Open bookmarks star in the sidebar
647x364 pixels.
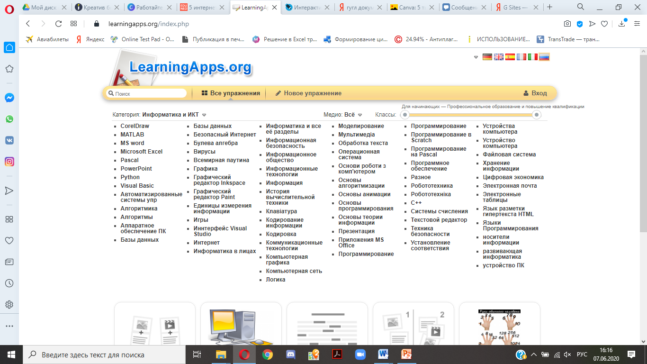tap(9, 69)
